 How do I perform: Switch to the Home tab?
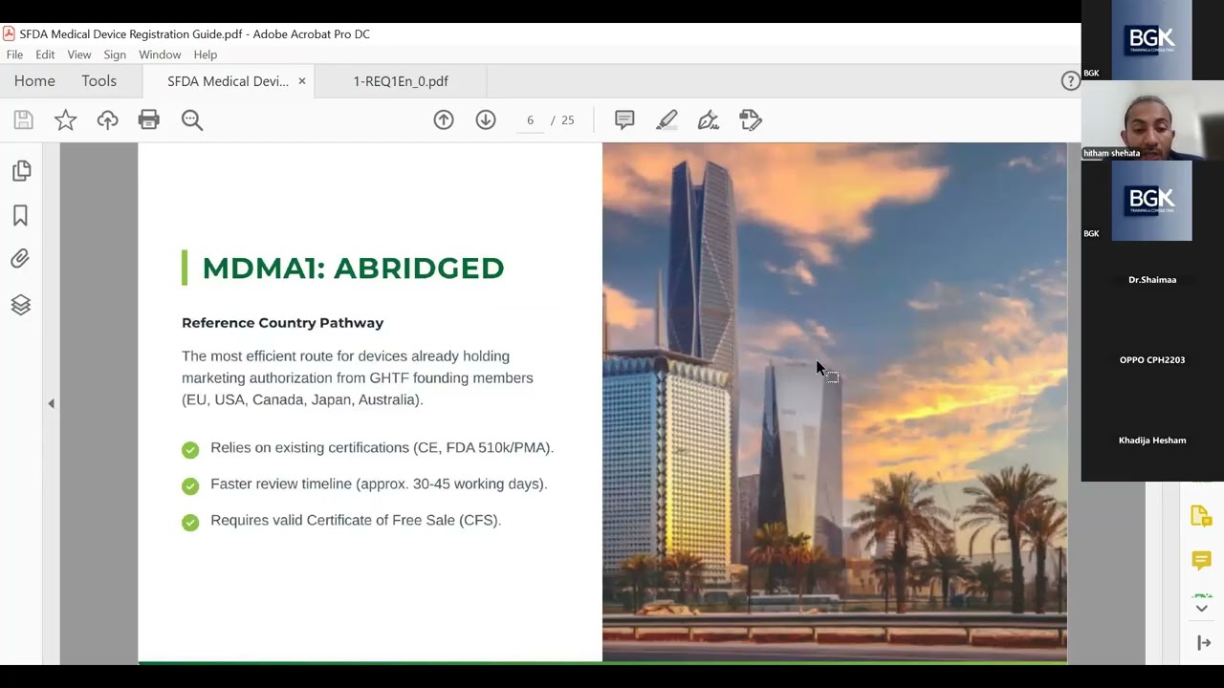tap(34, 81)
